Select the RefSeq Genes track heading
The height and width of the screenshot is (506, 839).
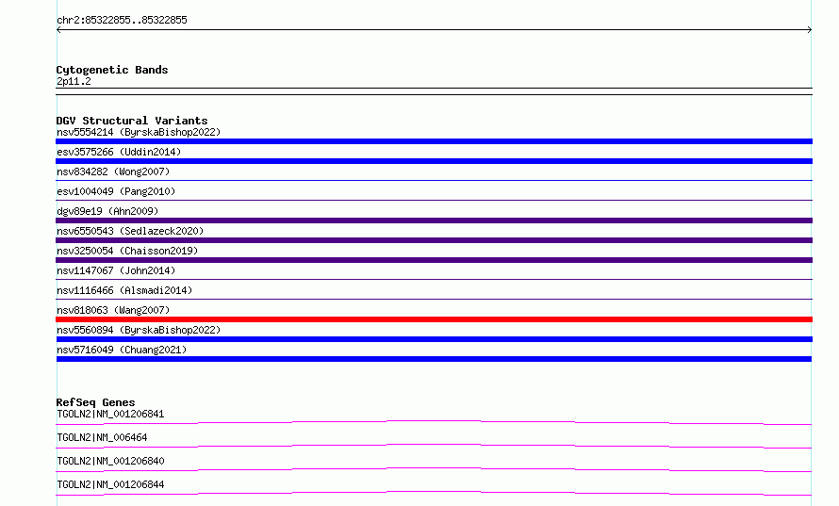tap(95, 402)
